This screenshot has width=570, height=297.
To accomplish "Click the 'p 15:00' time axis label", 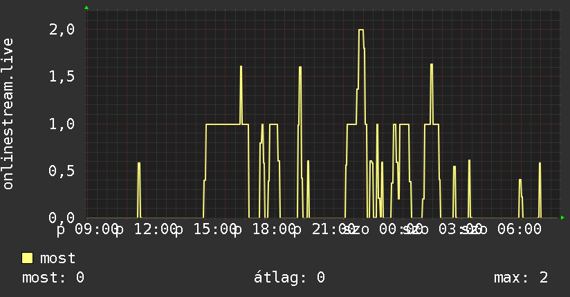I will click(205, 229).
